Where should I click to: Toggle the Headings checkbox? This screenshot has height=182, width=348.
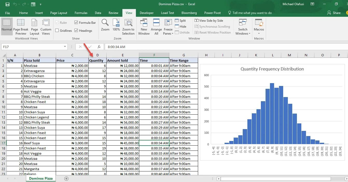76,30
